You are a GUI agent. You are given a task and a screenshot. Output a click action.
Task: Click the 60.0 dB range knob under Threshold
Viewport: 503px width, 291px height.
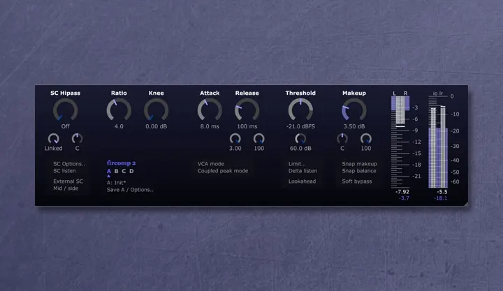[x=300, y=138]
